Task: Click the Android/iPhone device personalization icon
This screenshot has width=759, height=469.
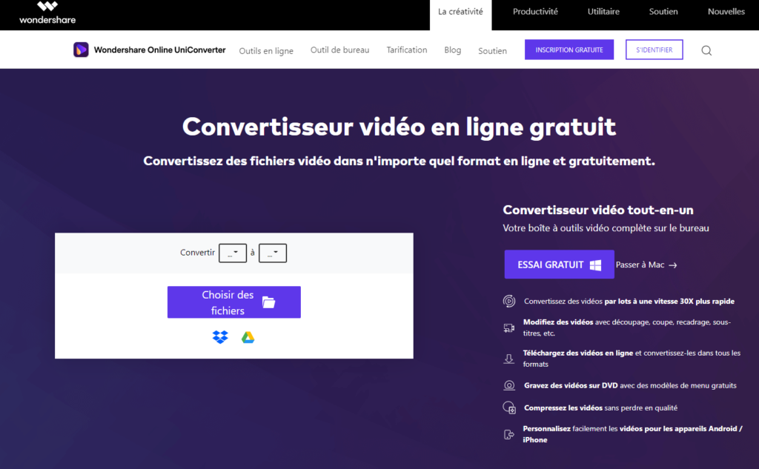Action: click(x=508, y=434)
